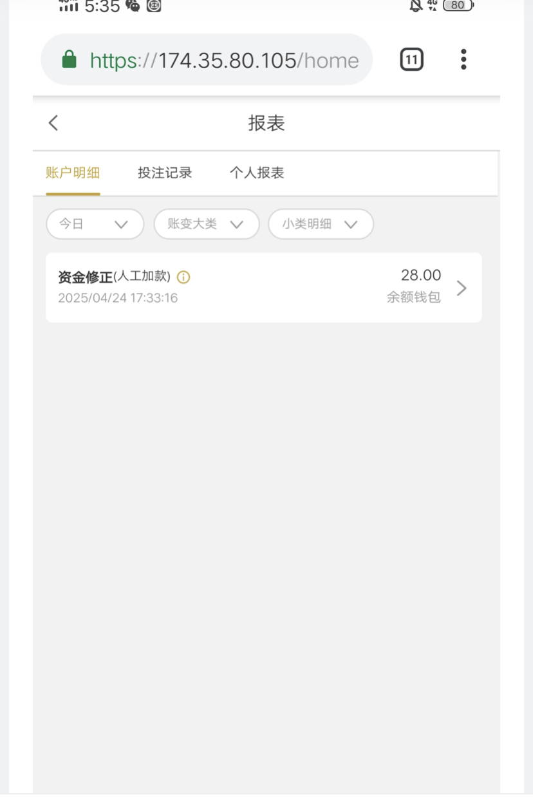Tap the muted bell status icon

click(x=416, y=6)
